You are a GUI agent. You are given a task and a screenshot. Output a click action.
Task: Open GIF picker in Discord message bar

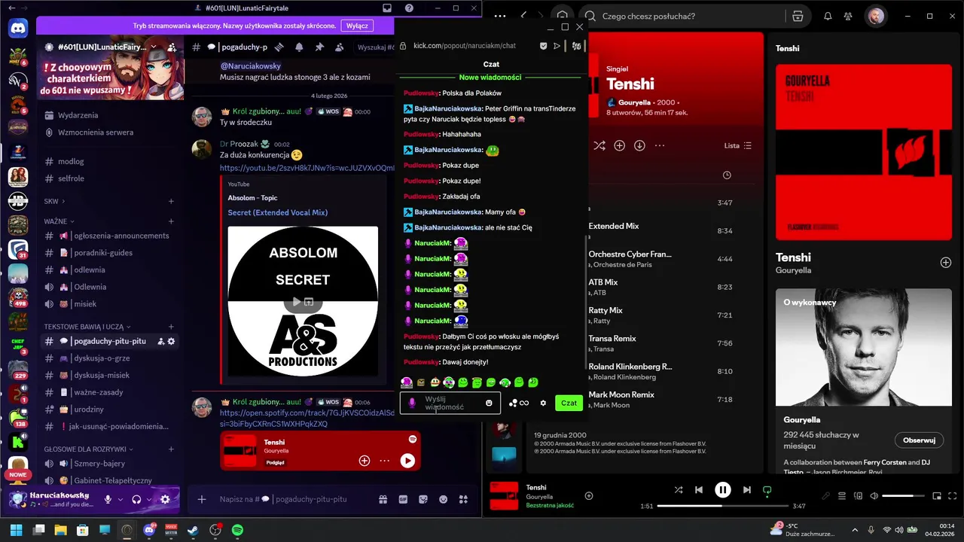[x=403, y=499]
